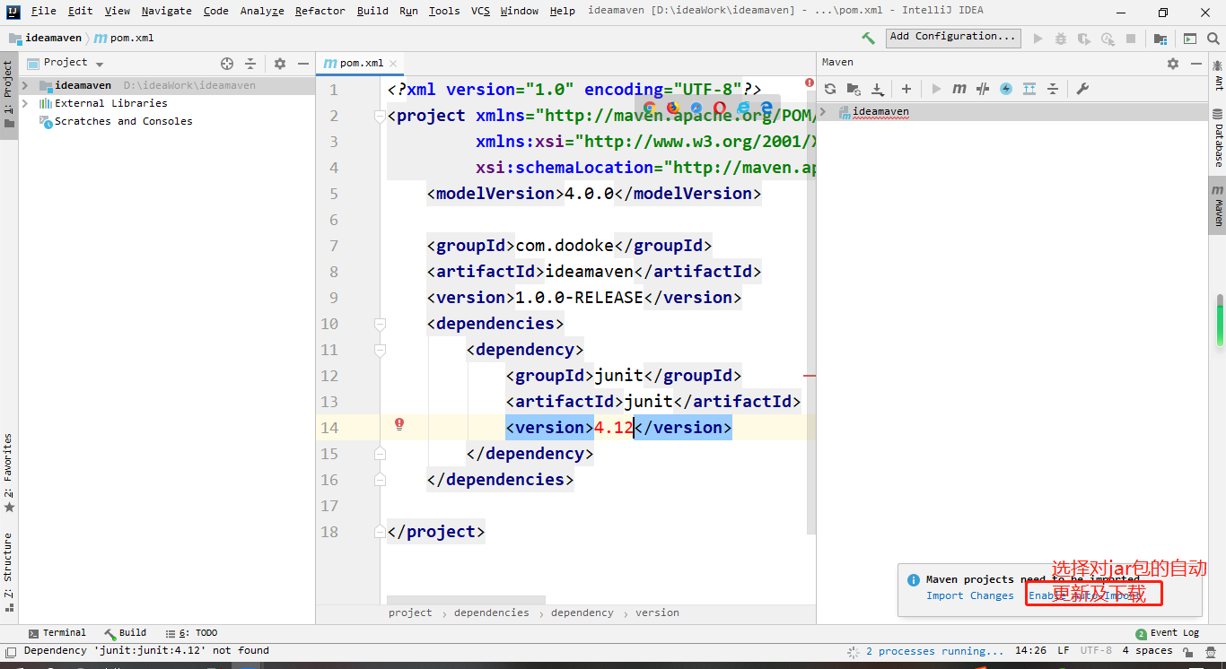Show Maven dependencies diagram icon
This screenshot has height=669, width=1226.
(x=1029, y=89)
